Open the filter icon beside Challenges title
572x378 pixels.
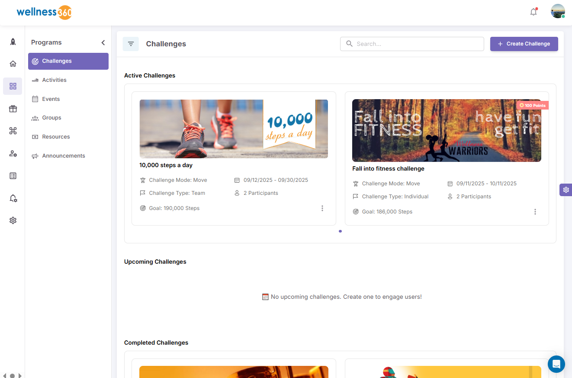(x=131, y=44)
